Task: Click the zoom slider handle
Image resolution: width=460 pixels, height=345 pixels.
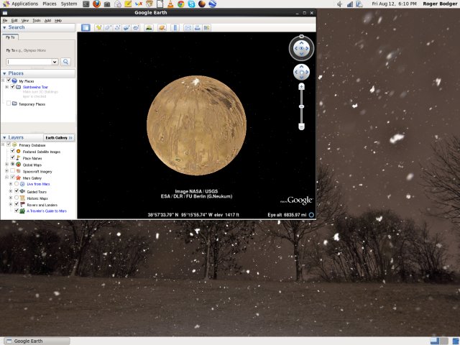Action: (301, 106)
